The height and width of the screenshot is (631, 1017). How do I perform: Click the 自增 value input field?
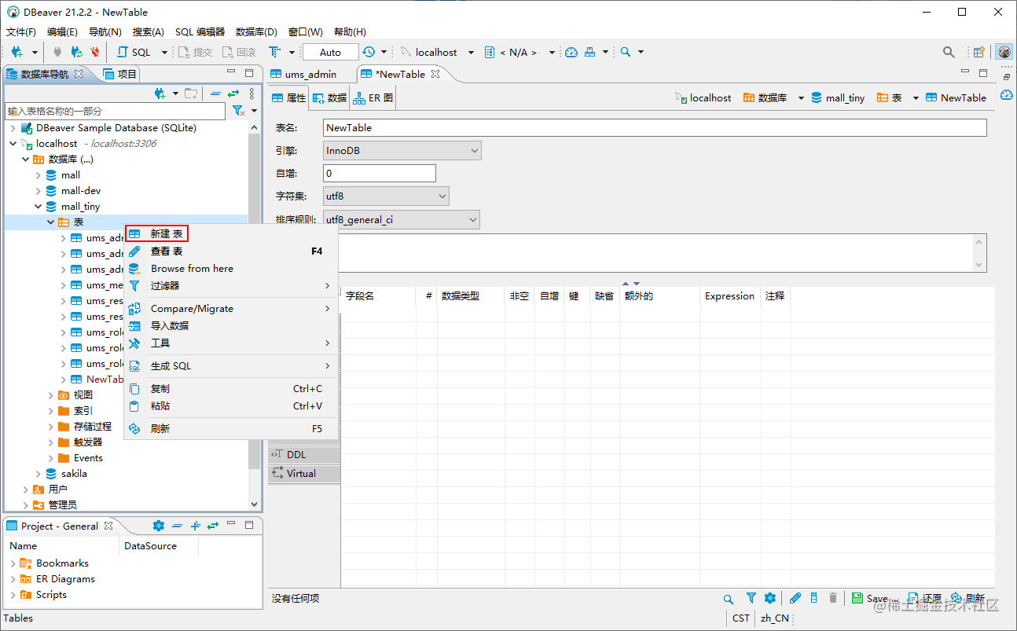click(380, 173)
